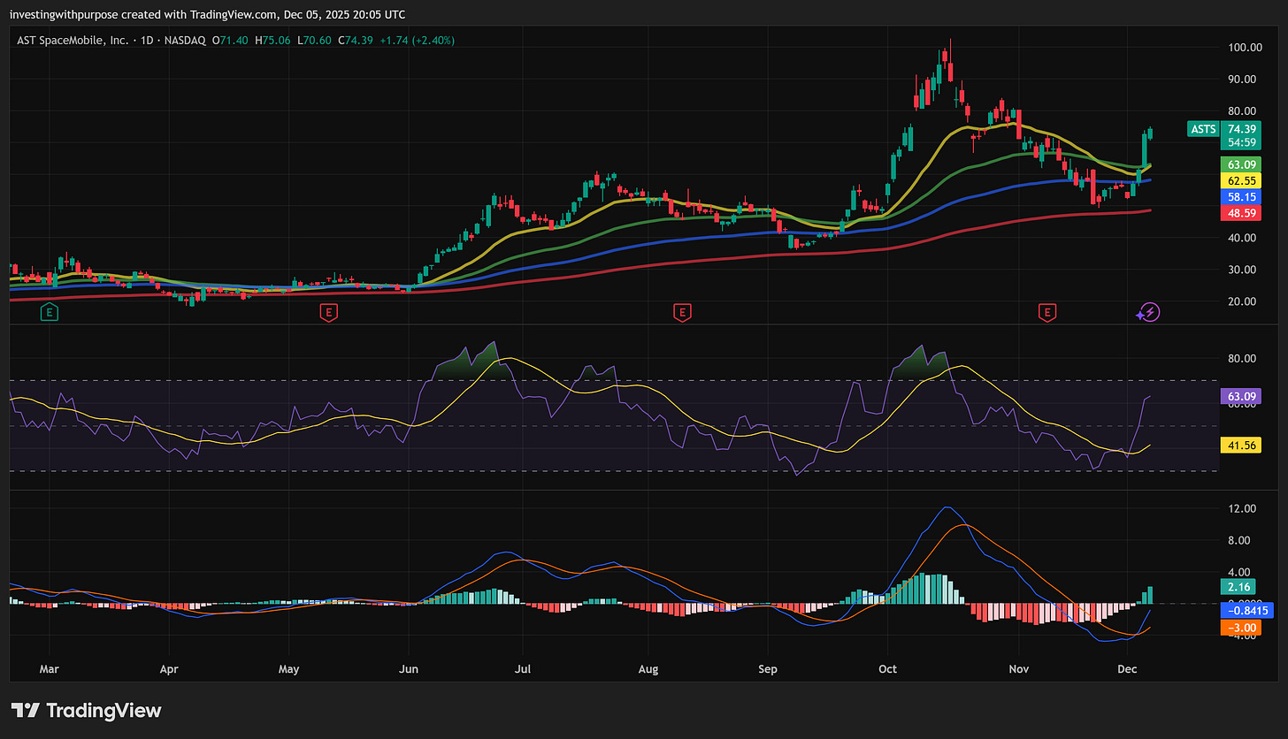Open the red earnings marker in May
1288x739 pixels.
(x=328, y=311)
